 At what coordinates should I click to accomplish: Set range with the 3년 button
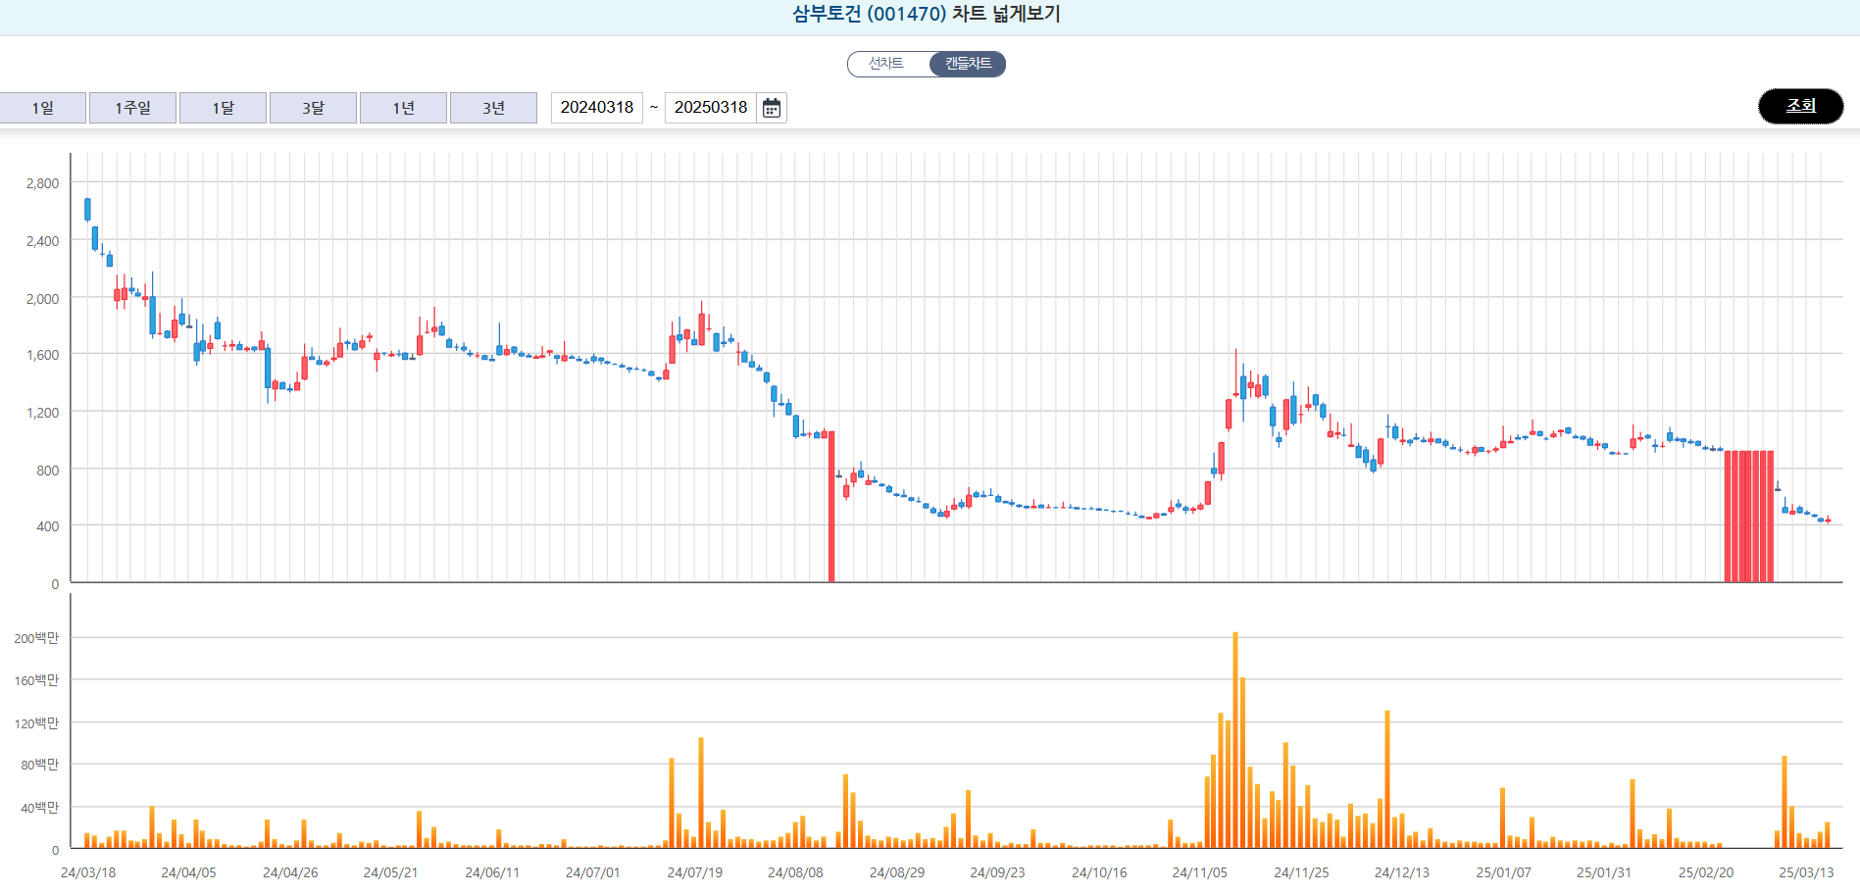coord(493,108)
